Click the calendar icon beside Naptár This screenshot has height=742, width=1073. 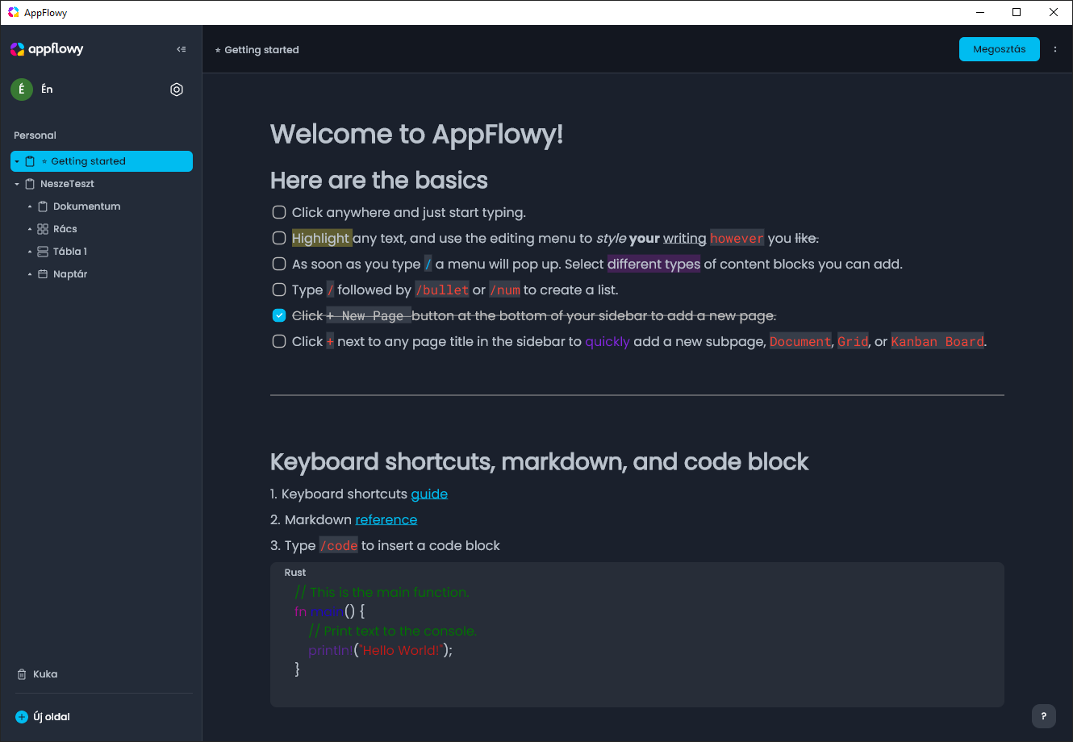click(43, 274)
